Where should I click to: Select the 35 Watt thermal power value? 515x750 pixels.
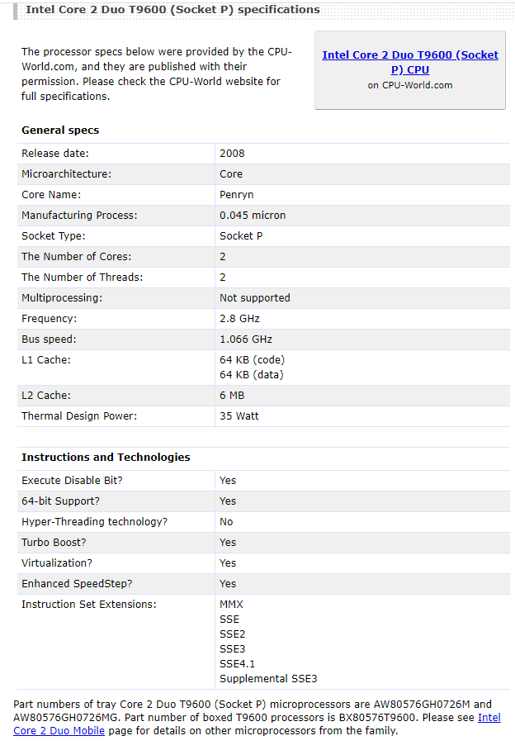pyautogui.click(x=239, y=416)
